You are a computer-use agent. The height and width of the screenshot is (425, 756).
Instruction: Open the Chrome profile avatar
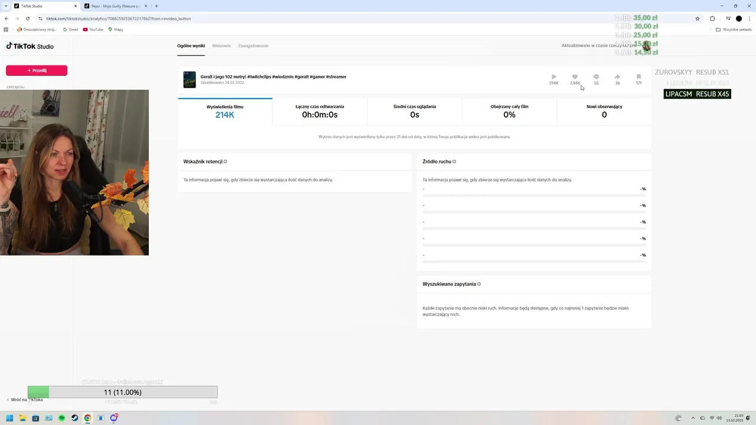738,18
